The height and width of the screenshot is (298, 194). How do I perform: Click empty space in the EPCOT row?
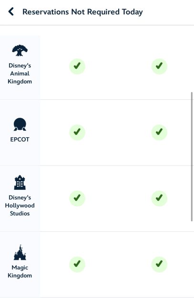point(118,152)
